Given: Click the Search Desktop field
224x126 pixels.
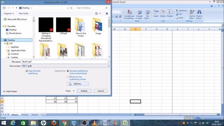Looking at the screenshot, I should click(92, 8).
